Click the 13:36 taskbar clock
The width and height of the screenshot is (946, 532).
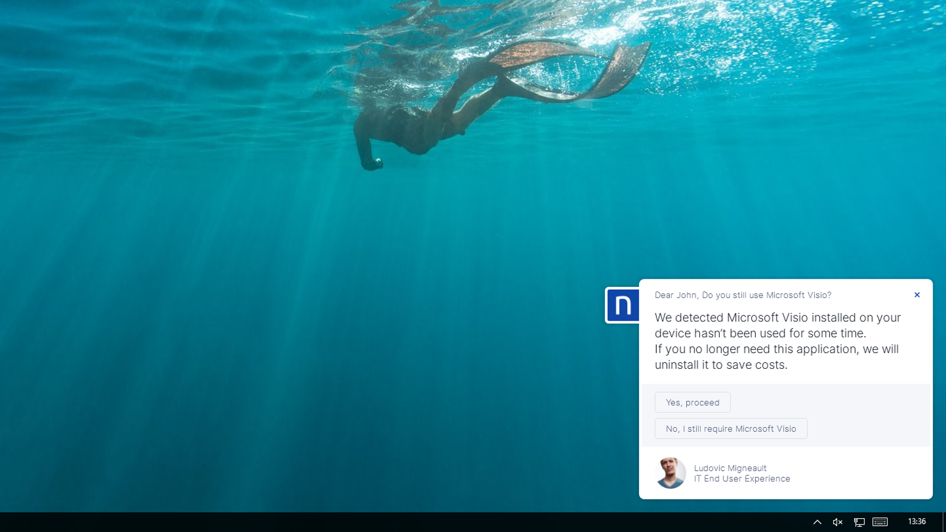[916, 522]
